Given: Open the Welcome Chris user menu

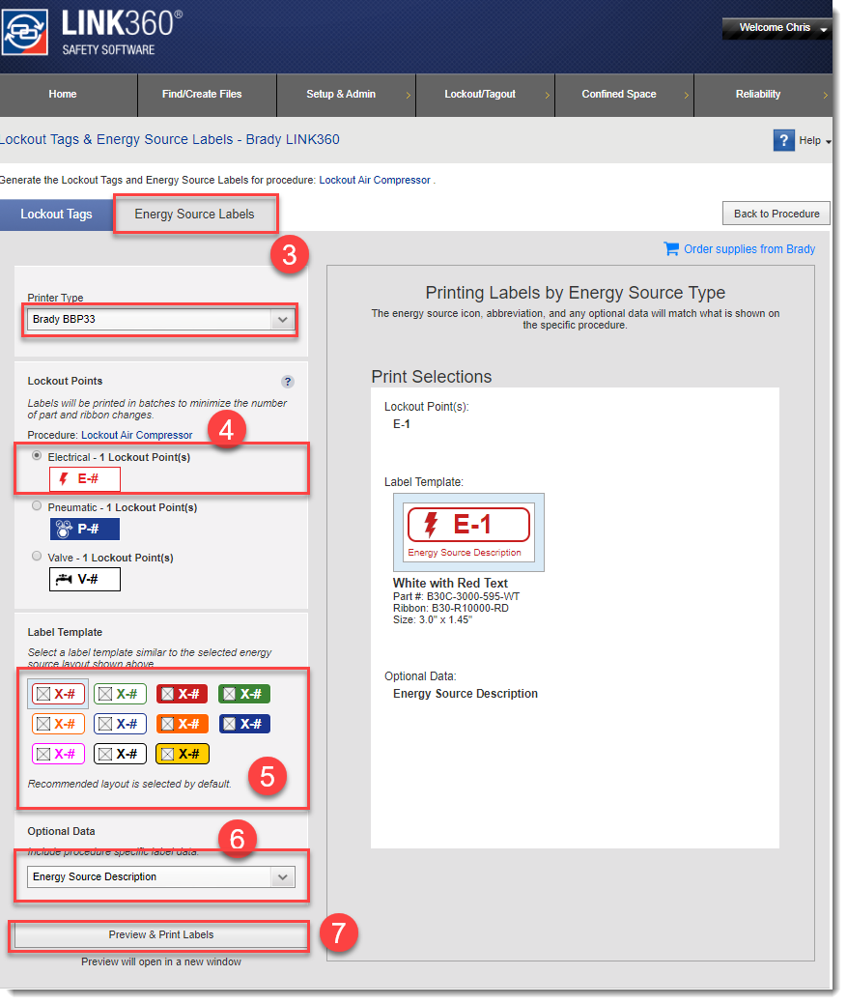Looking at the screenshot, I should click(x=776, y=28).
